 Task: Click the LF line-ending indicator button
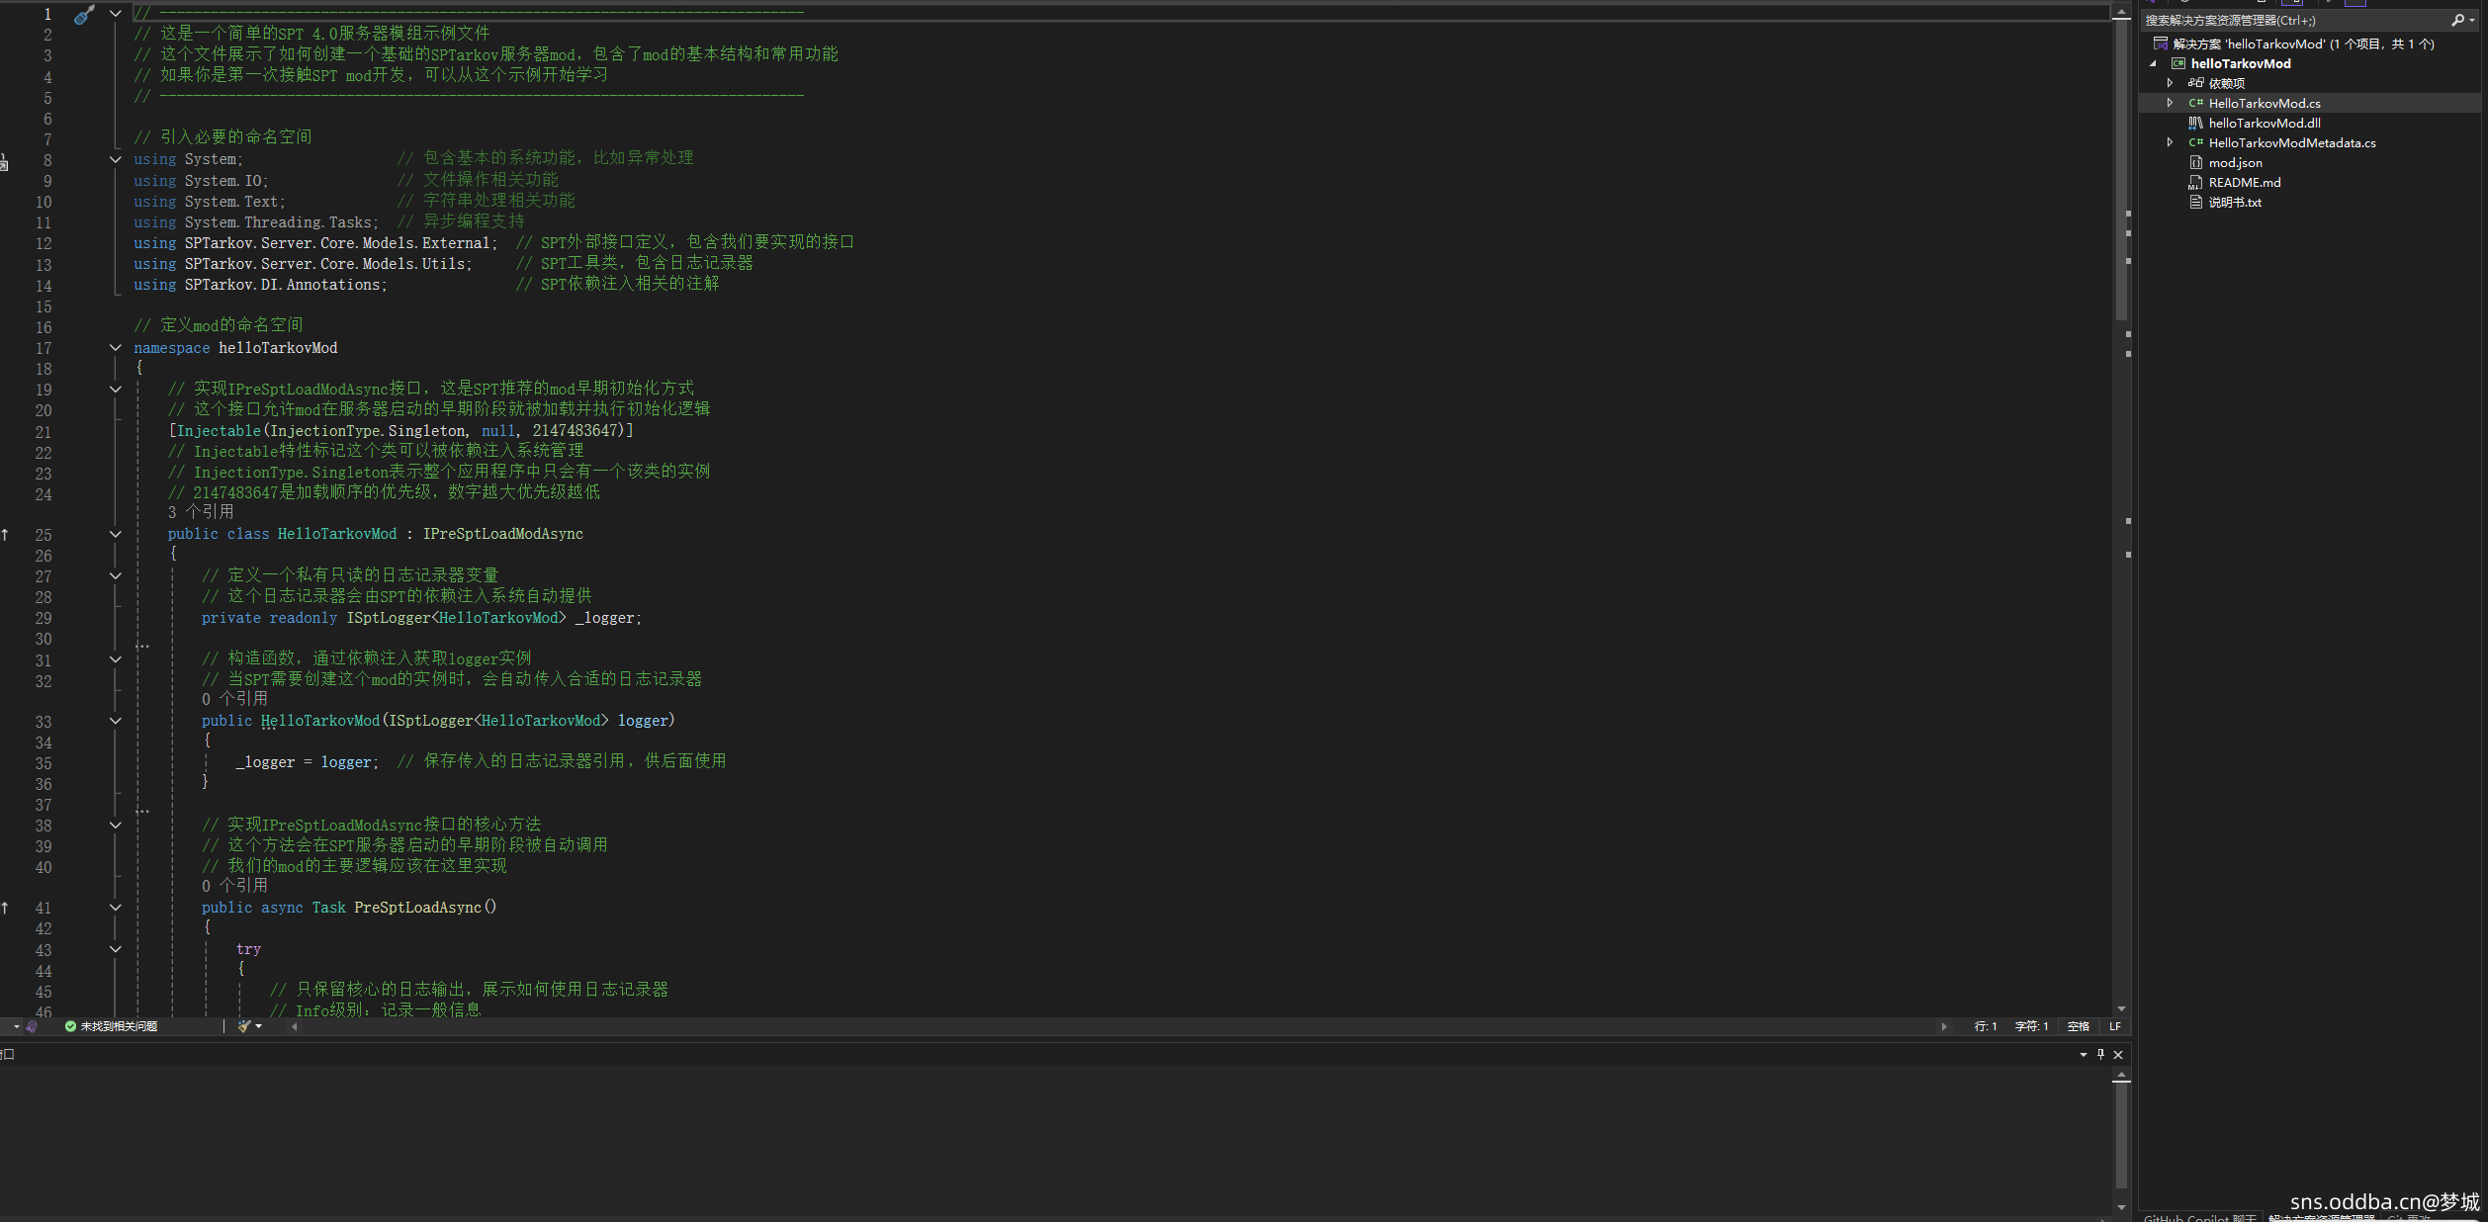pyautogui.click(x=2115, y=1026)
